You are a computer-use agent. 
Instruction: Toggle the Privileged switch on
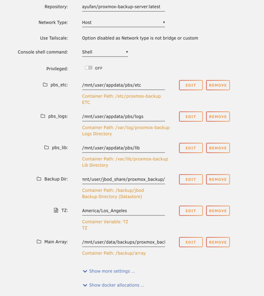(89, 68)
